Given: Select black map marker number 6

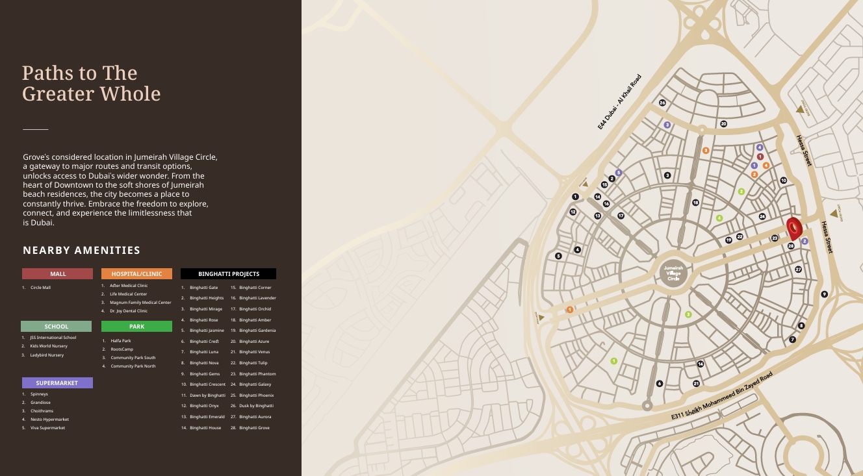Looking at the screenshot, I should [660, 384].
